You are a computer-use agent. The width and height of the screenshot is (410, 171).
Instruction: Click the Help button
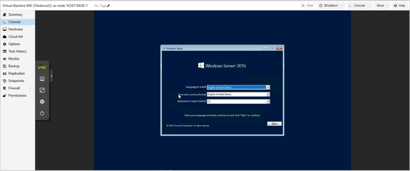click(x=400, y=6)
